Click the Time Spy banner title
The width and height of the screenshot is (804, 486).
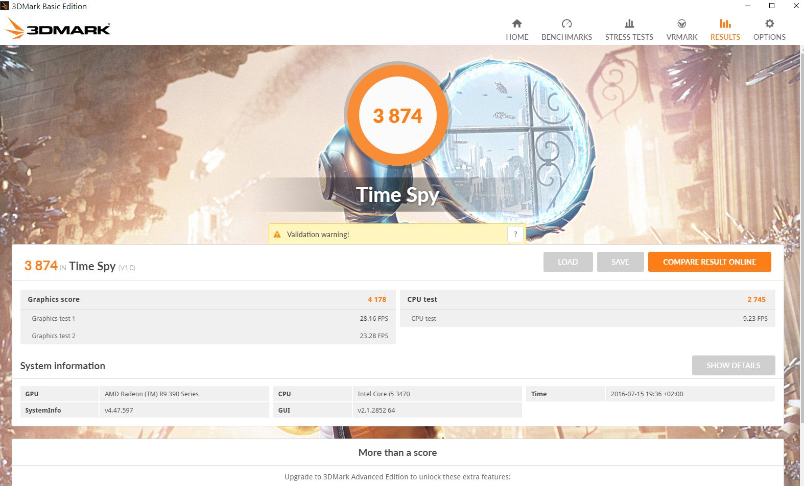click(x=397, y=195)
